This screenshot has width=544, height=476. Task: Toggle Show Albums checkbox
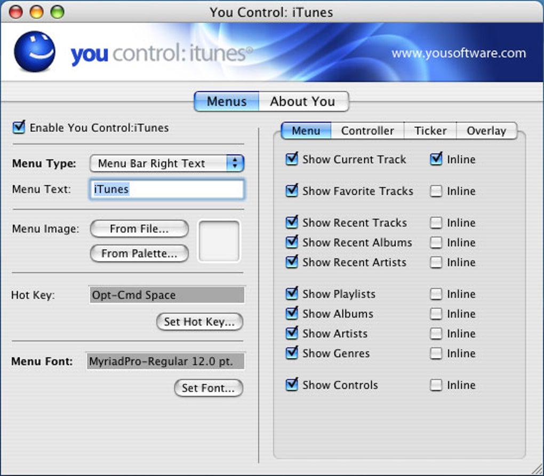pos(292,313)
